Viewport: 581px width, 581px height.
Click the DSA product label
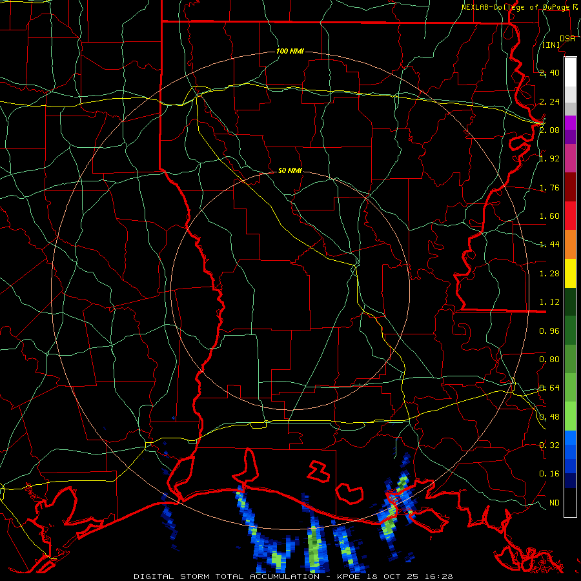[x=567, y=39]
